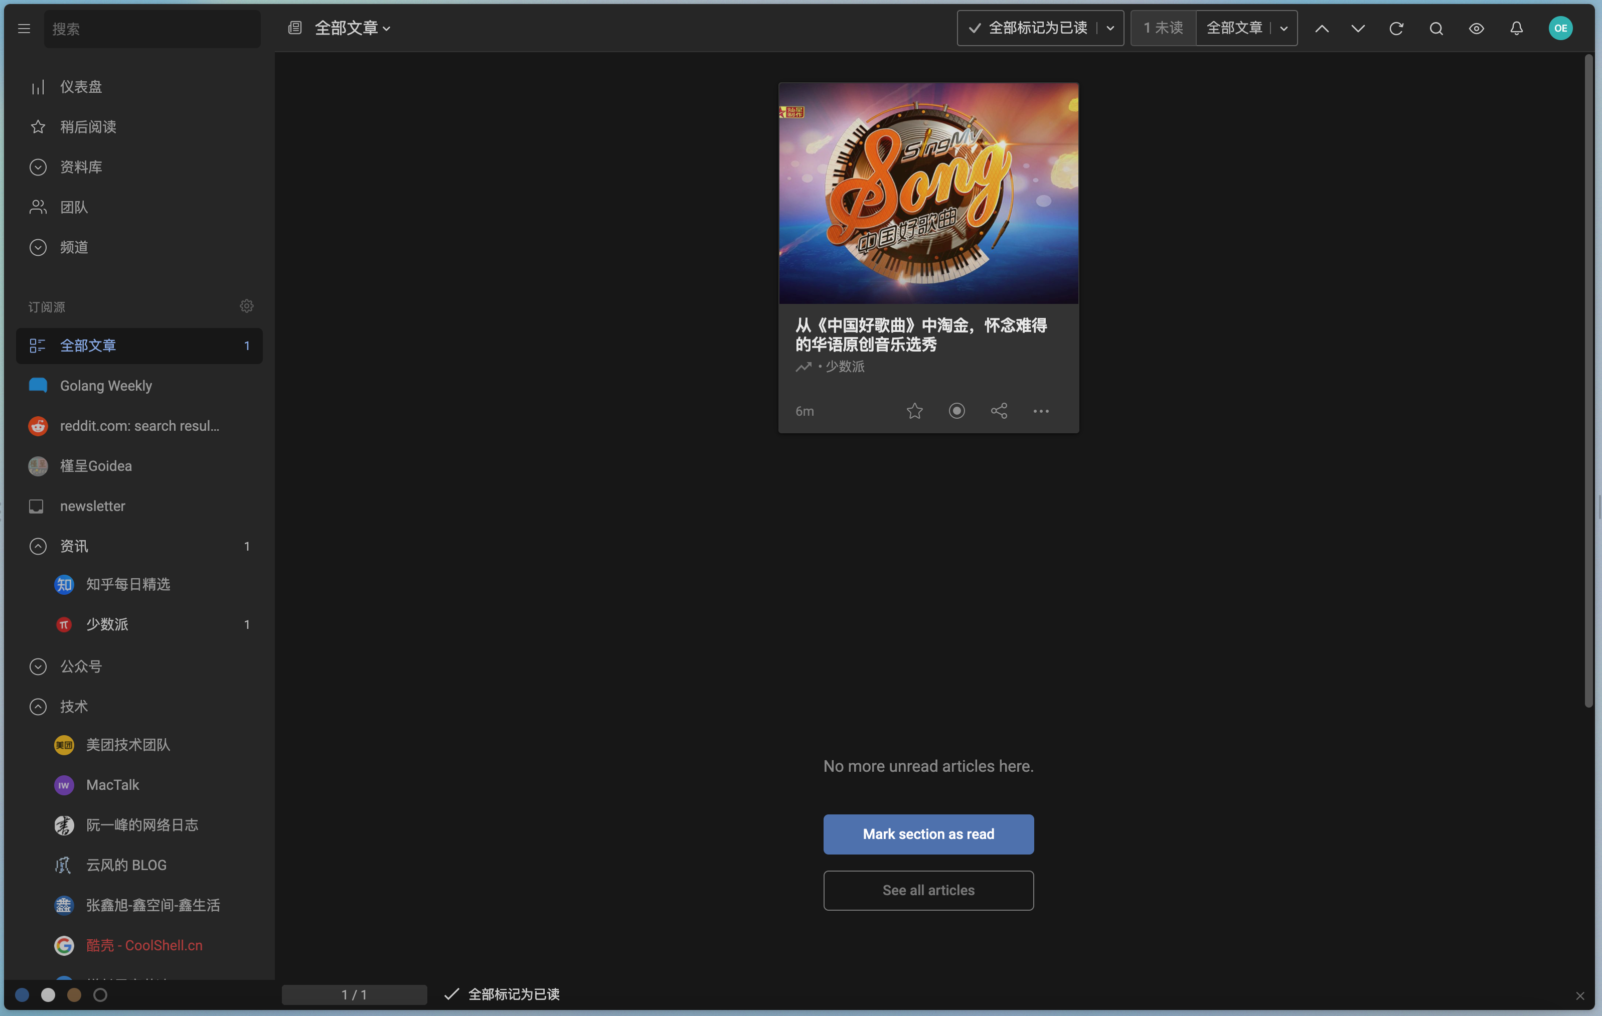The width and height of the screenshot is (1602, 1016).
Task: Toggle article read status circle on card
Action: 956,411
